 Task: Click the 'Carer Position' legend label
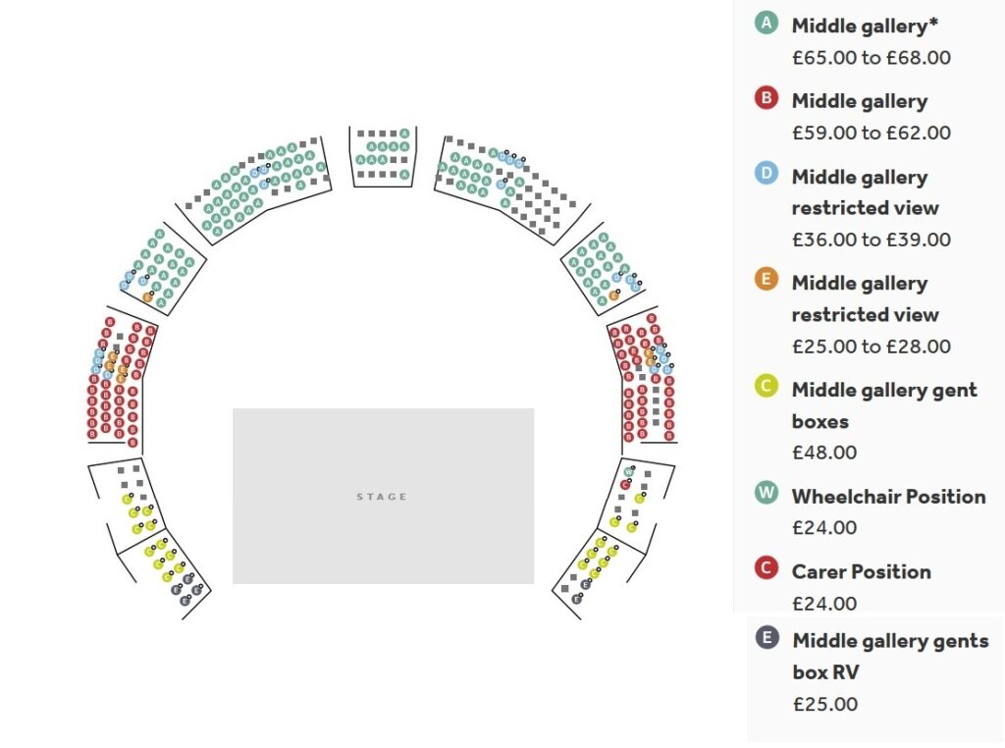pyautogui.click(x=861, y=571)
